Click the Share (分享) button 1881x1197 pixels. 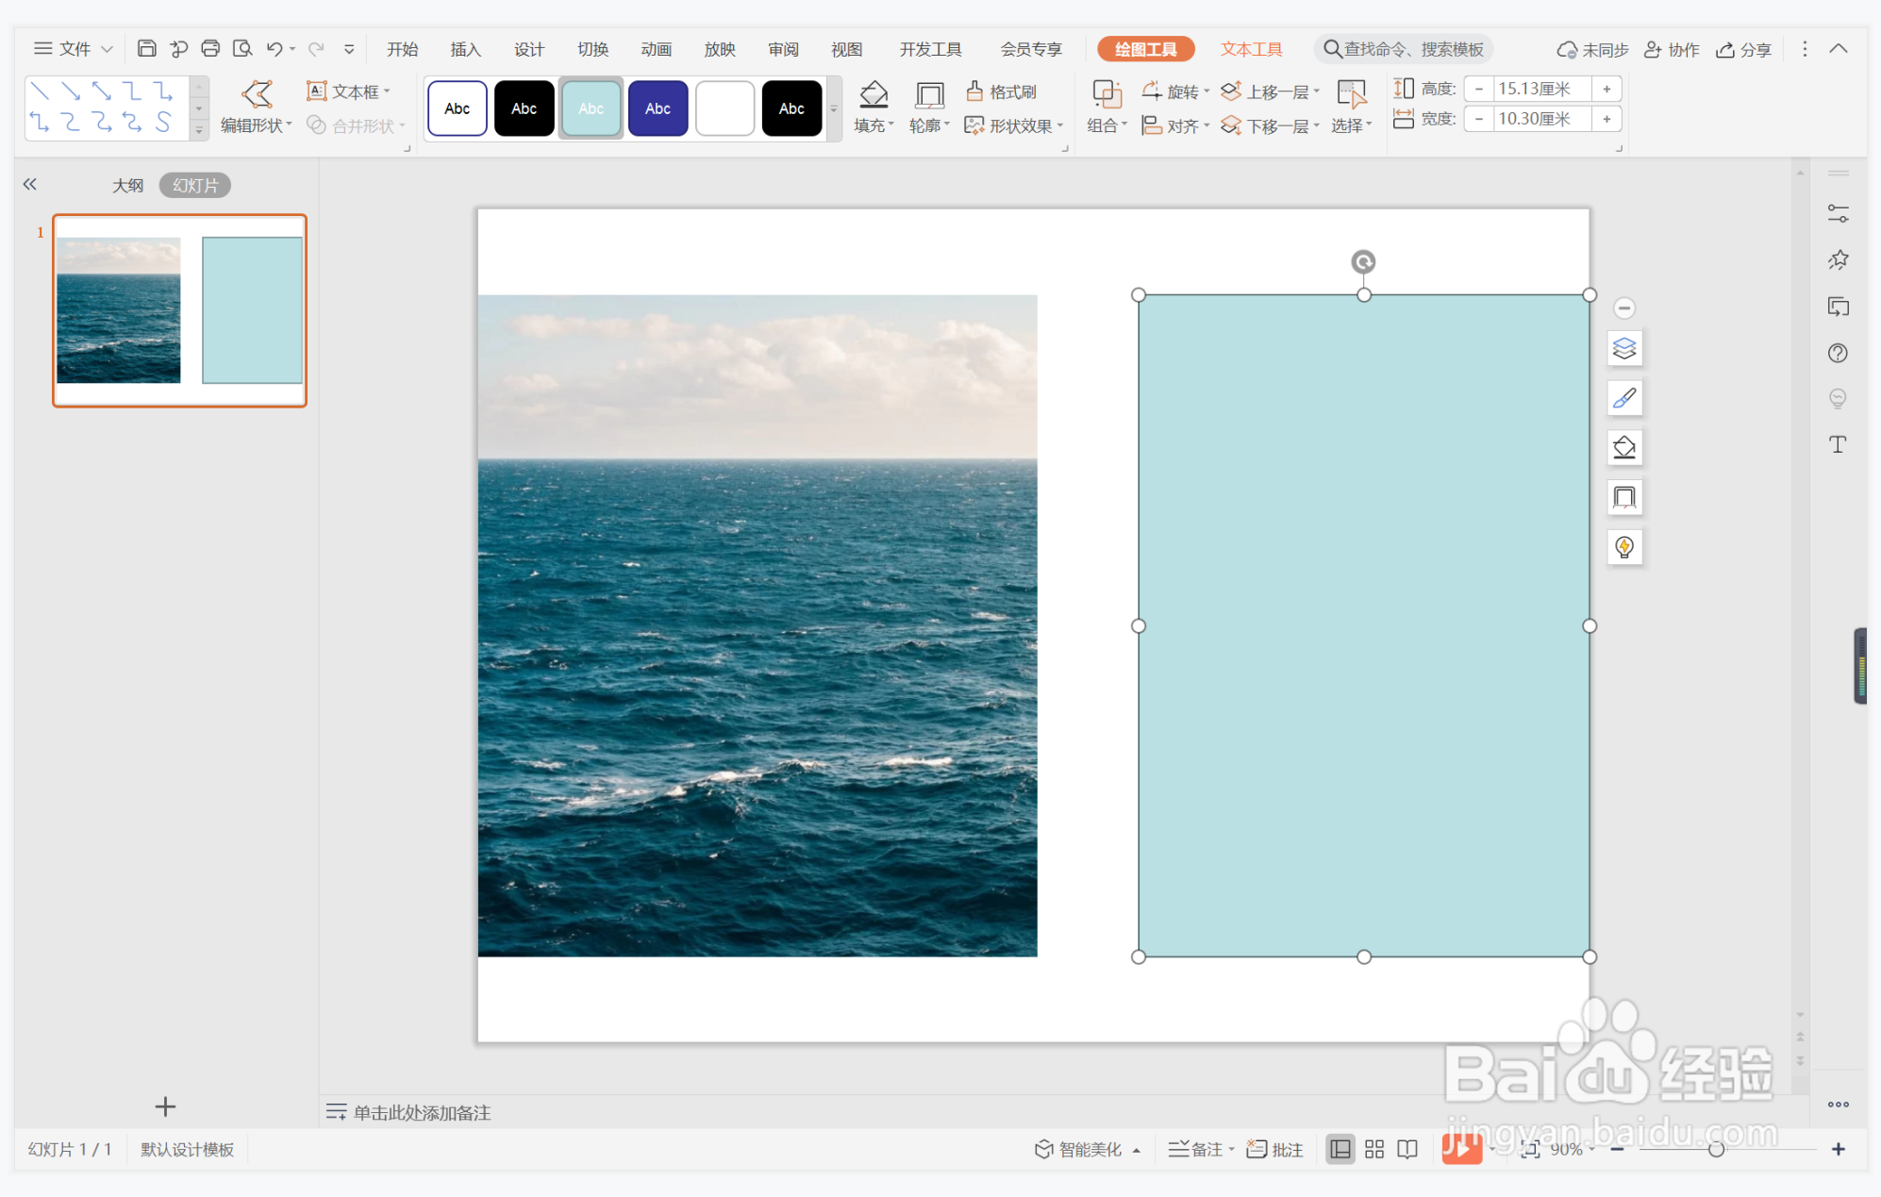pos(1744,49)
